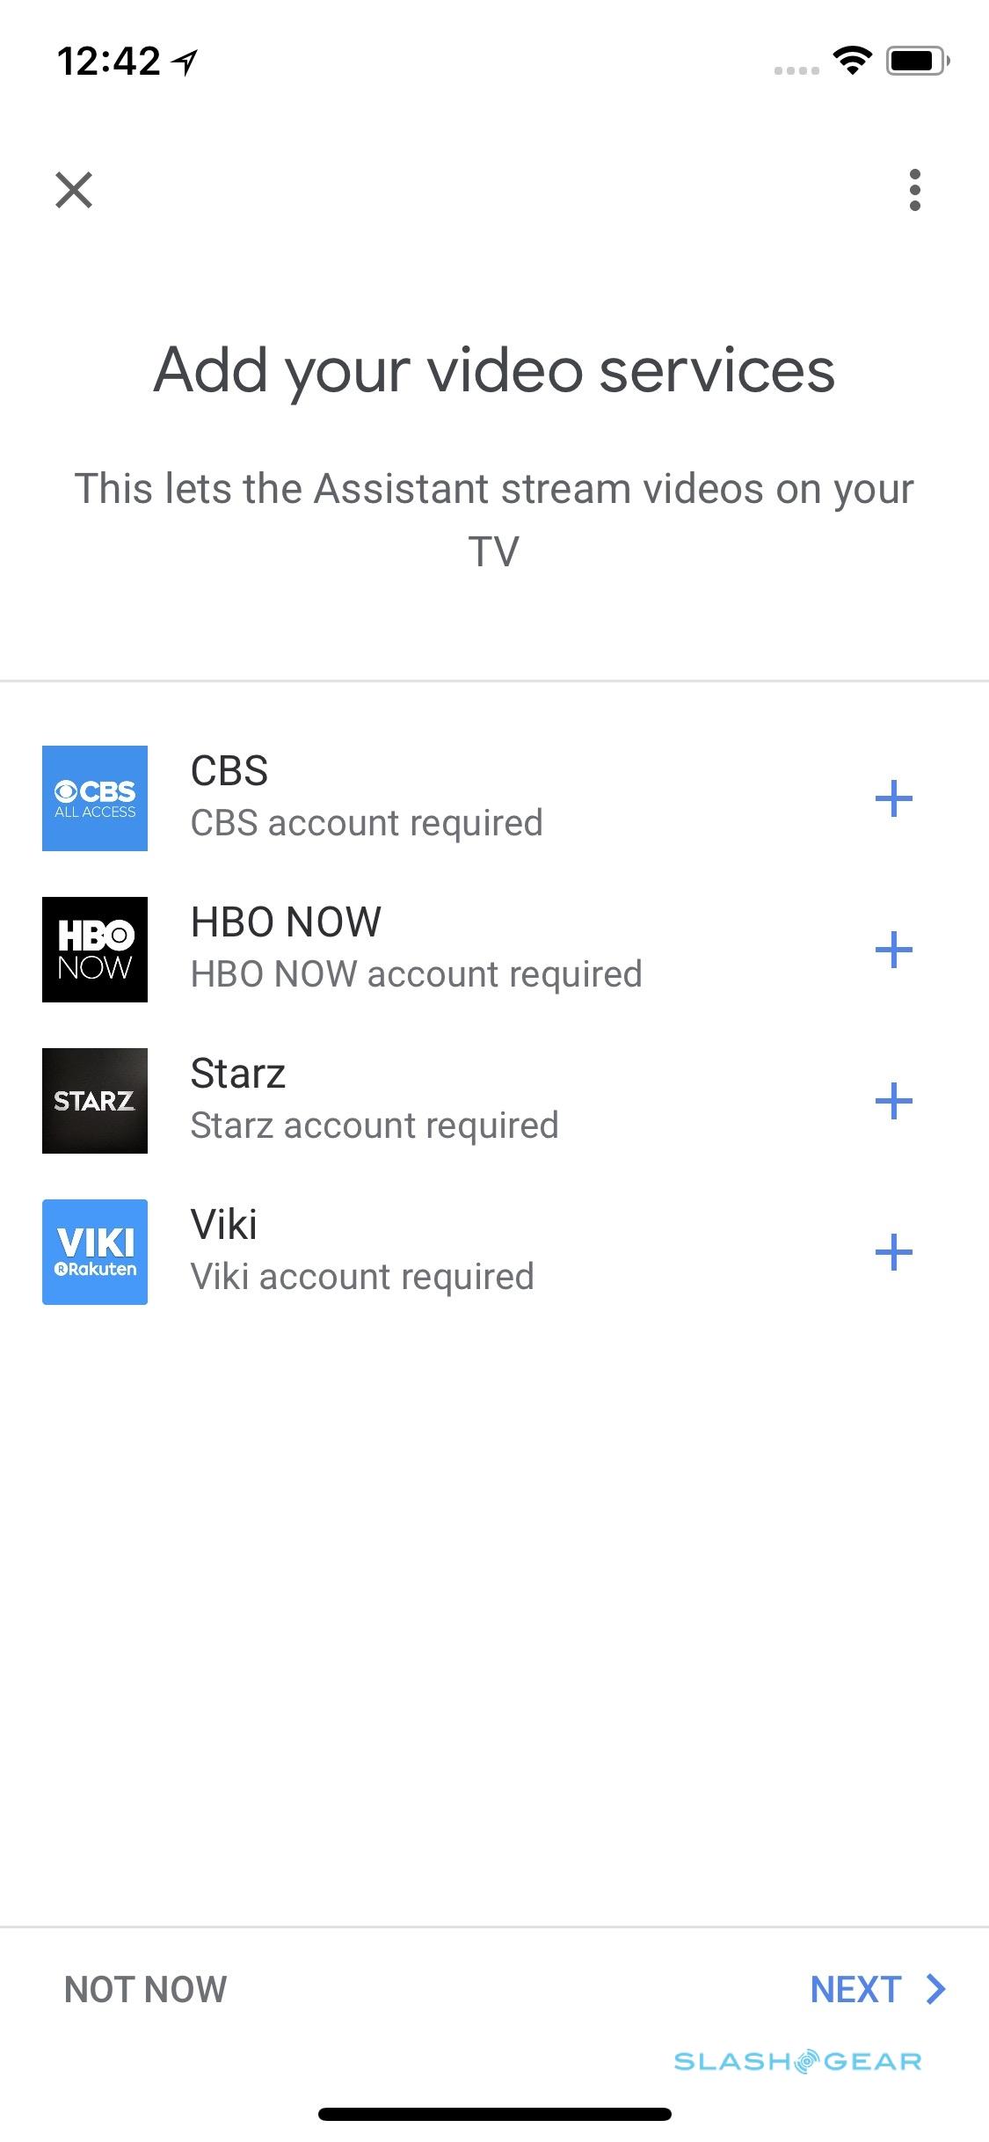Add the HBO NOW service

[894, 950]
